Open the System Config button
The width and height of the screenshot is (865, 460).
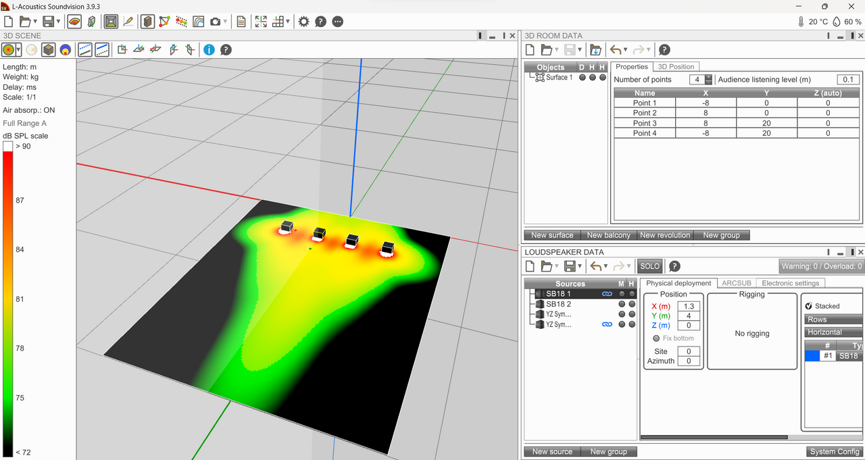tap(835, 451)
